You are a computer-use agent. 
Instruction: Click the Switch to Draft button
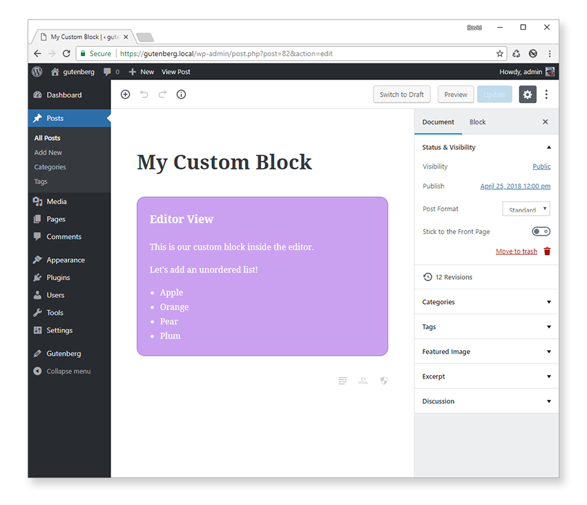[x=402, y=95]
